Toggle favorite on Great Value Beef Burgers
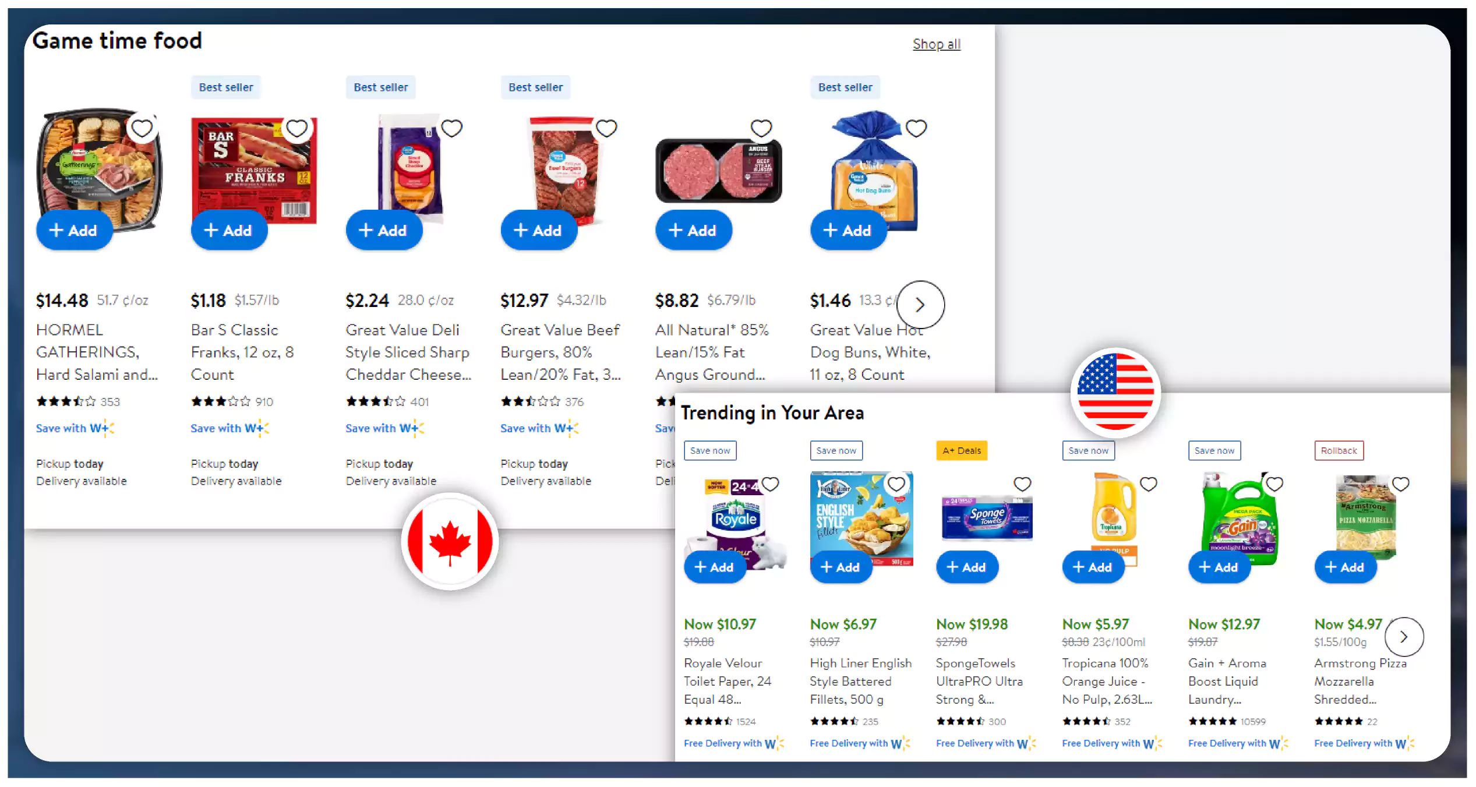This screenshot has width=1476, height=787. (x=606, y=128)
